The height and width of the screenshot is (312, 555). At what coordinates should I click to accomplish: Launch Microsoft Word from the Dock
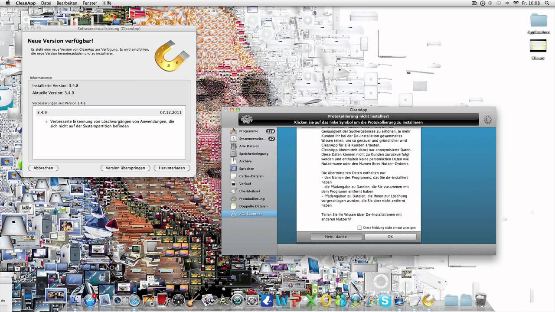[x=282, y=300]
